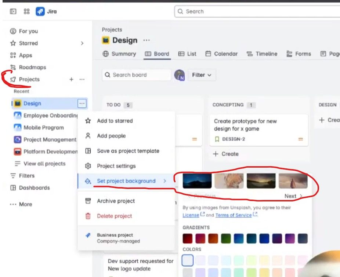Expand the Starred chevron
This screenshot has height=277, width=340.
tap(82, 43)
